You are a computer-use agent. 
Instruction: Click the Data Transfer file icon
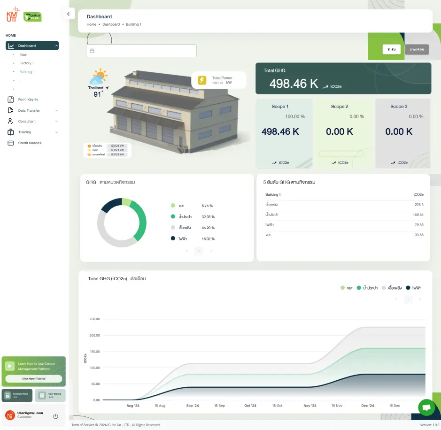(x=10, y=110)
